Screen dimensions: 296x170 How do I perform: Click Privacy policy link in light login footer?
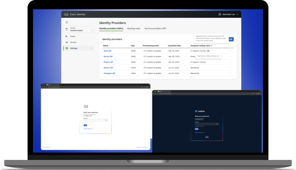click(139, 148)
